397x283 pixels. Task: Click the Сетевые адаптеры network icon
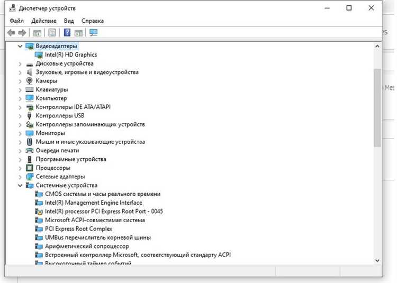pyautogui.click(x=30, y=177)
